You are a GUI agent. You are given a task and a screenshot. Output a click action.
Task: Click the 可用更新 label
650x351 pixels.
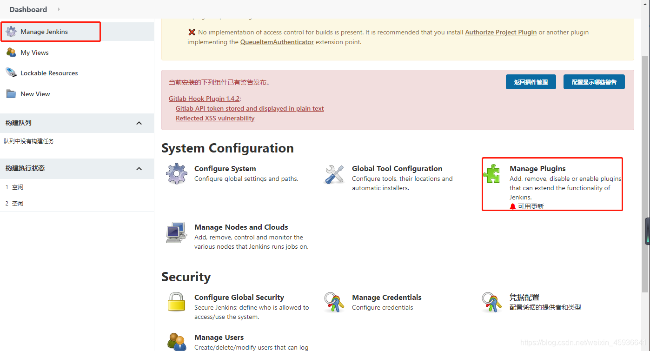tap(531, 206)
